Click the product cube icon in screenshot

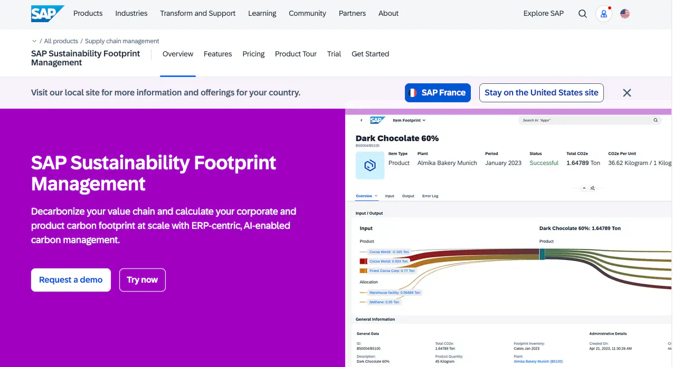coord(370,166)
